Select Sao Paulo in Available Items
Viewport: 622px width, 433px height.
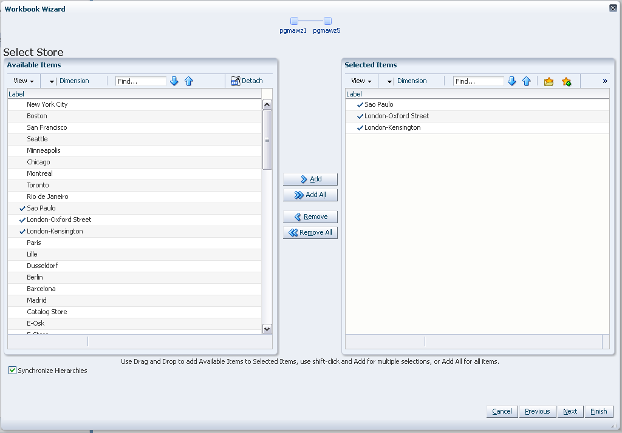[134, 208]
